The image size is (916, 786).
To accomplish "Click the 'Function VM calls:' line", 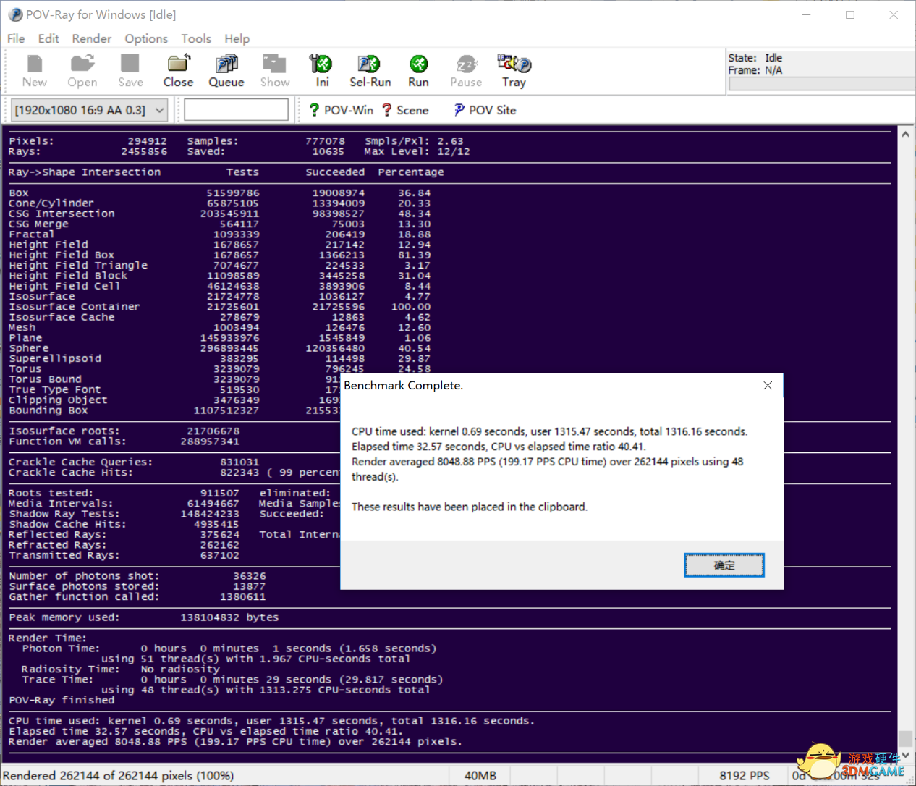I will (124, 441).
